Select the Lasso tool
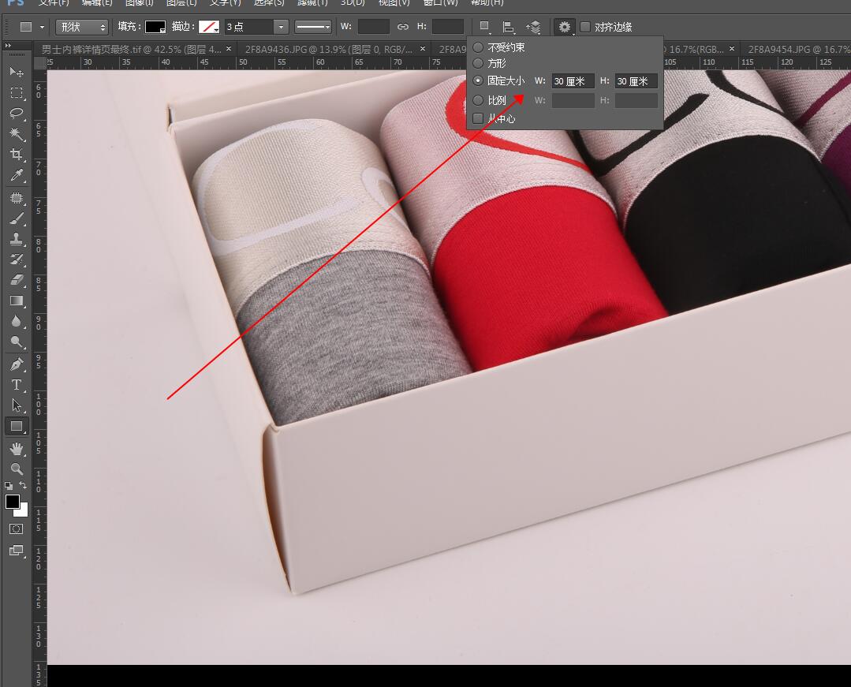The image size is (851, 687). [17, 113]
